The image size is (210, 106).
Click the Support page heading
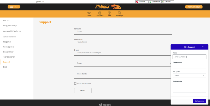[45, 22]
